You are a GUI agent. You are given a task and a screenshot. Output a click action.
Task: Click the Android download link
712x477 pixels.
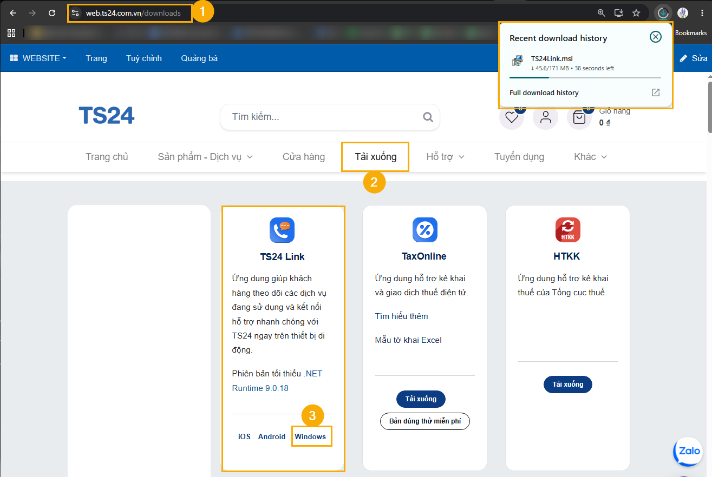point(272,436)
